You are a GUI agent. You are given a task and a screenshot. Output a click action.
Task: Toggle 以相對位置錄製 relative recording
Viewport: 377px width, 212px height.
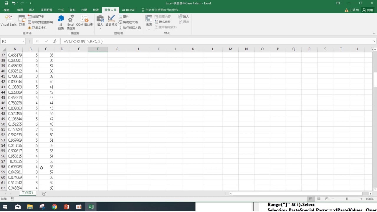tap(40, 22)
